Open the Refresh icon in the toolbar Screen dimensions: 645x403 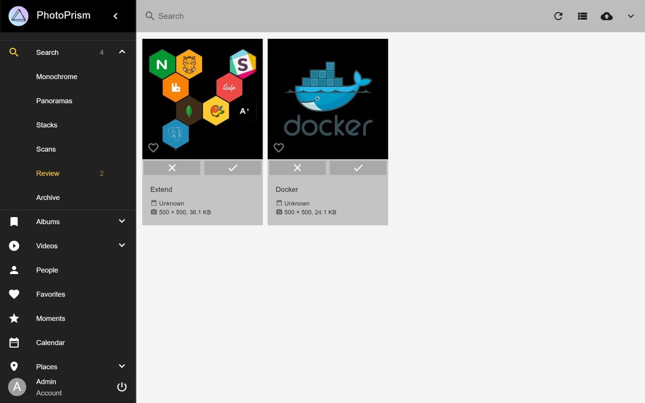[558, 16]
